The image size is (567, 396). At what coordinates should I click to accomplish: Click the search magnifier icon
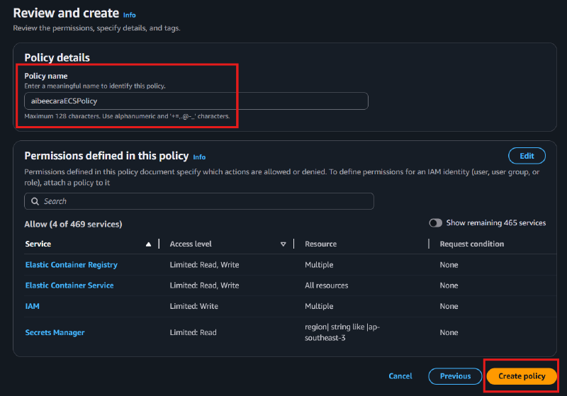point(35,201)
